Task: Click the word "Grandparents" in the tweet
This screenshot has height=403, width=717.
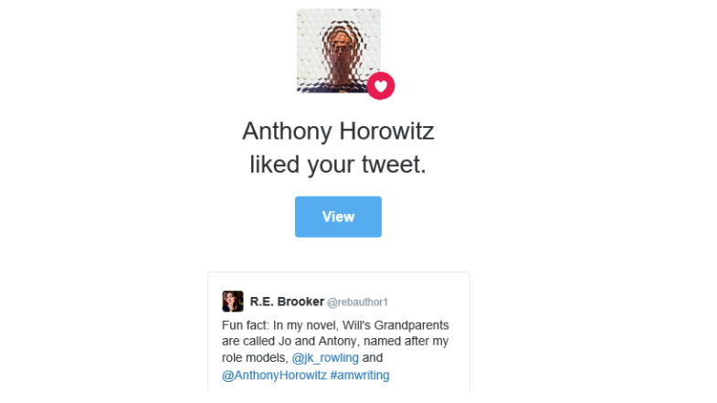Action: click(412, 325)
